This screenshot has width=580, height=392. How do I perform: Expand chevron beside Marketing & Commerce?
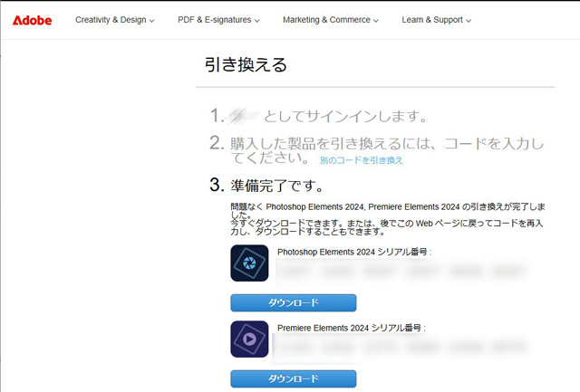pos(376,21)
